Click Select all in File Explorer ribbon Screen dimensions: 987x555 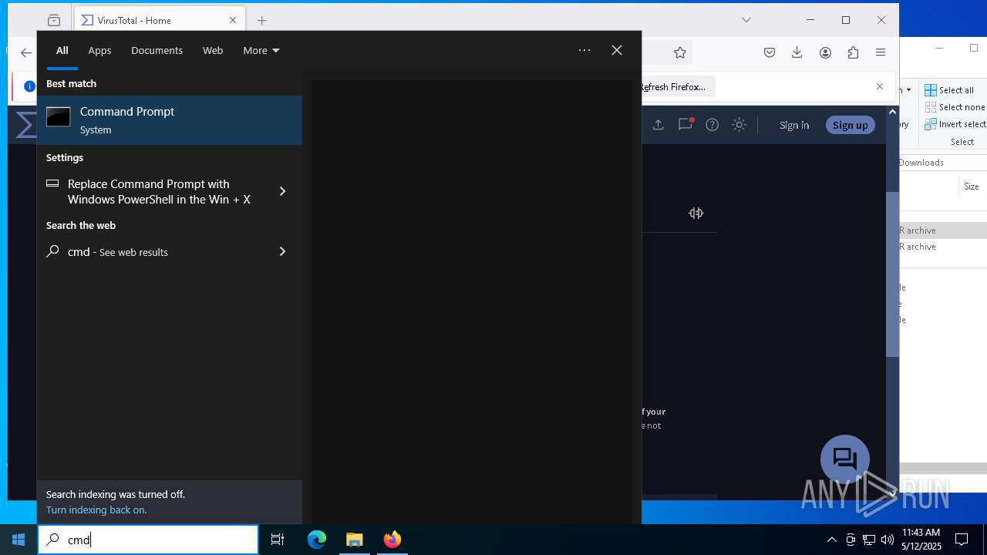950,90
